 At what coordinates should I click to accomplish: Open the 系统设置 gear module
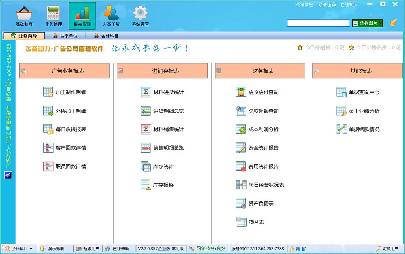[x=140, y=16]
